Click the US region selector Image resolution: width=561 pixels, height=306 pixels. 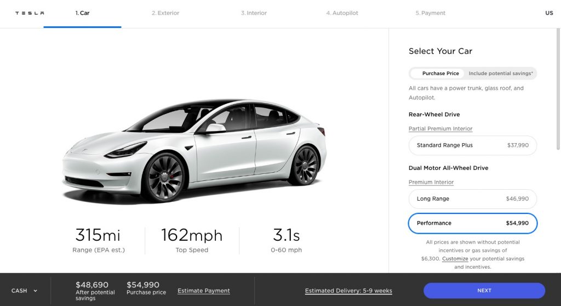click(549, 13)
